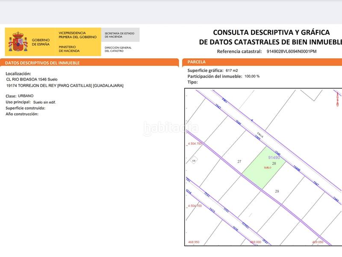Click the 91490 block number on map
The height and width of the screenshot is (257, 342).
coord(274,158)
